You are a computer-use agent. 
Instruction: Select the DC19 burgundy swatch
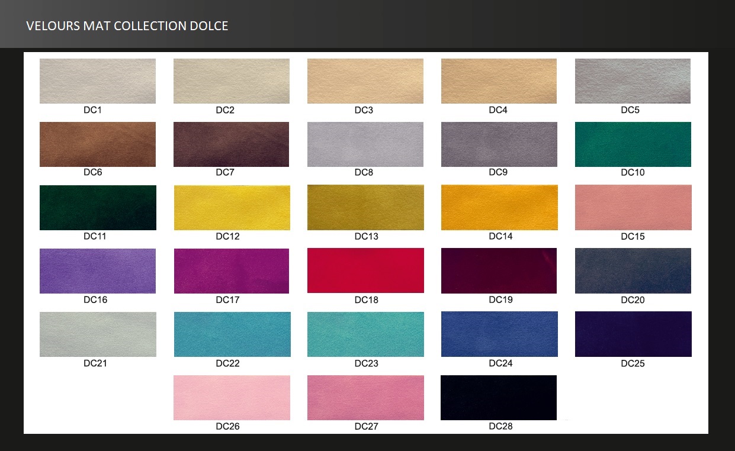499,271
